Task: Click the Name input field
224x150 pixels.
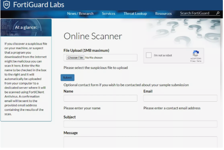Action: point(100,98)
